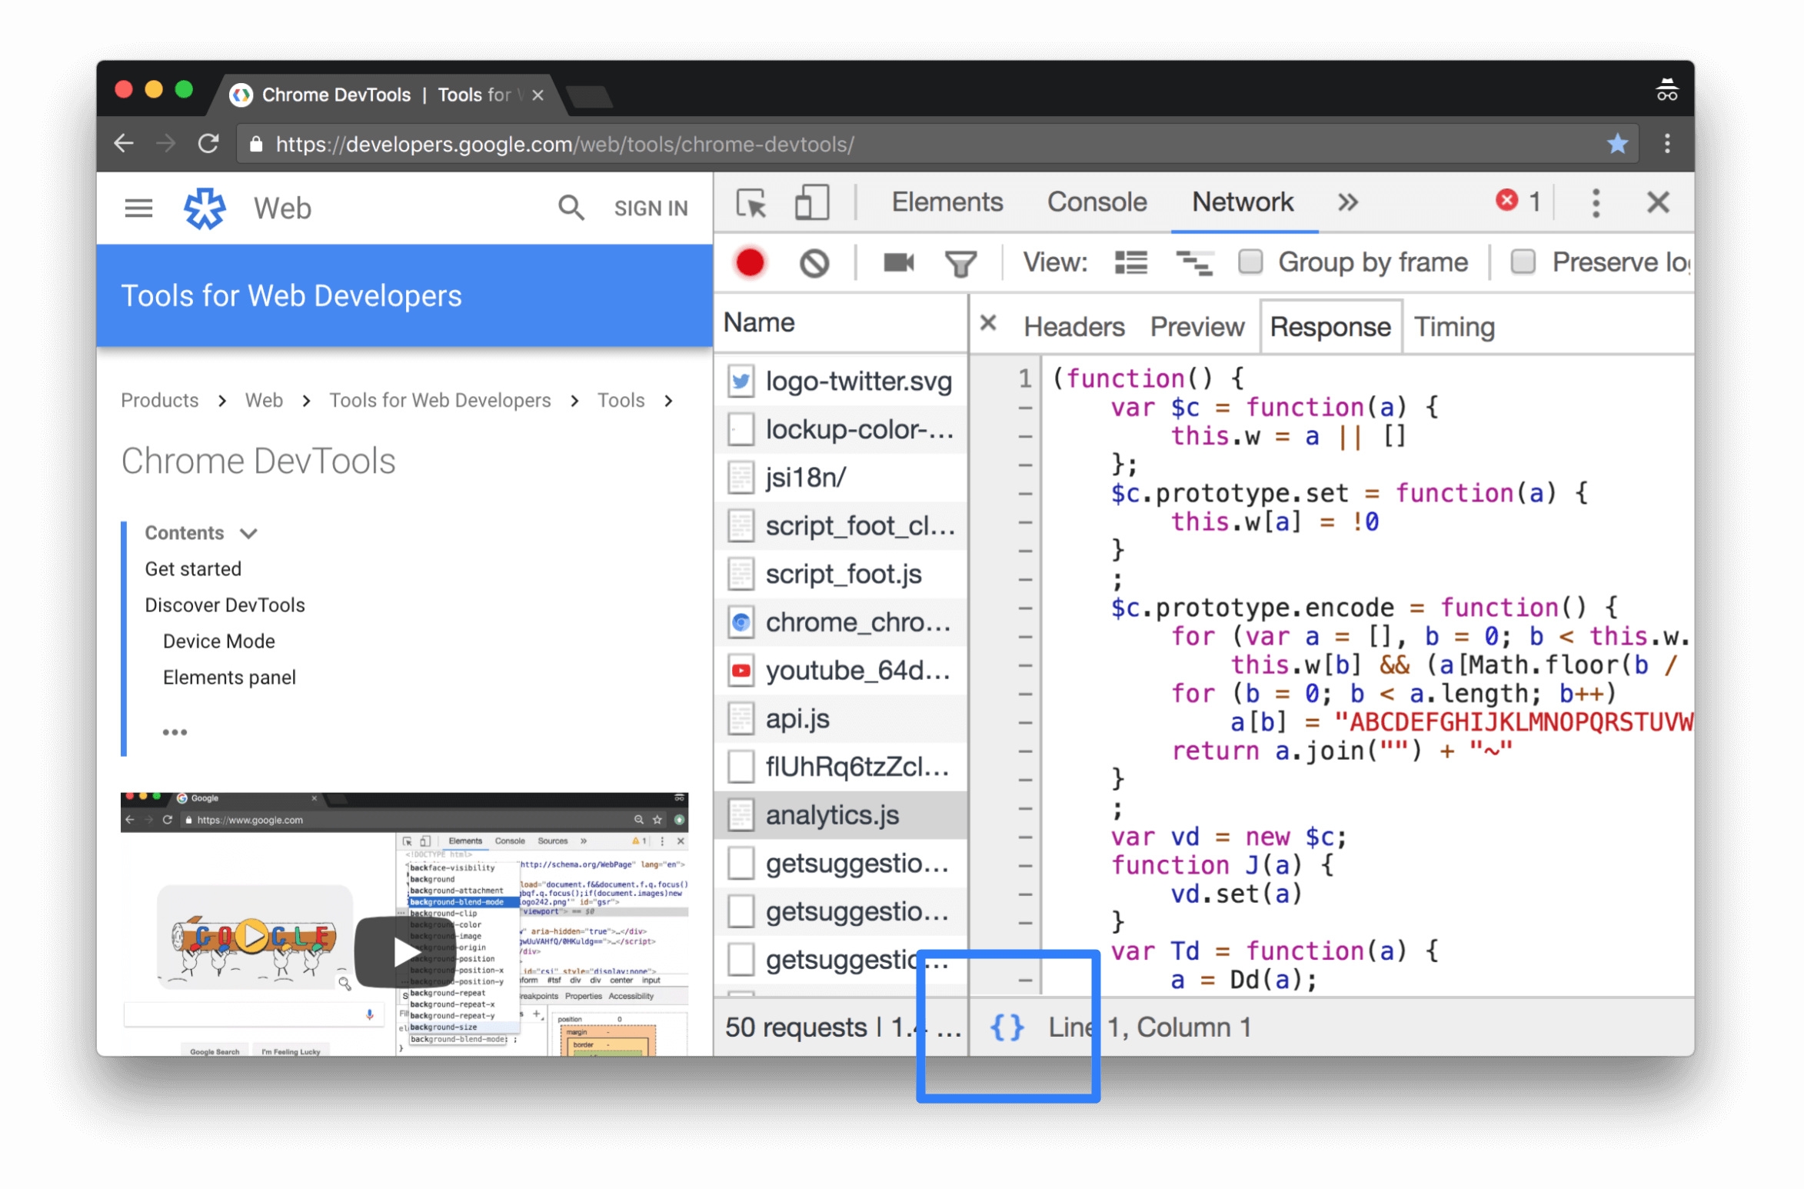Viewport: 1804px width, 1189px height.
Task: Toggle the Group by frame checkbox
Action: pos(1250,261)
